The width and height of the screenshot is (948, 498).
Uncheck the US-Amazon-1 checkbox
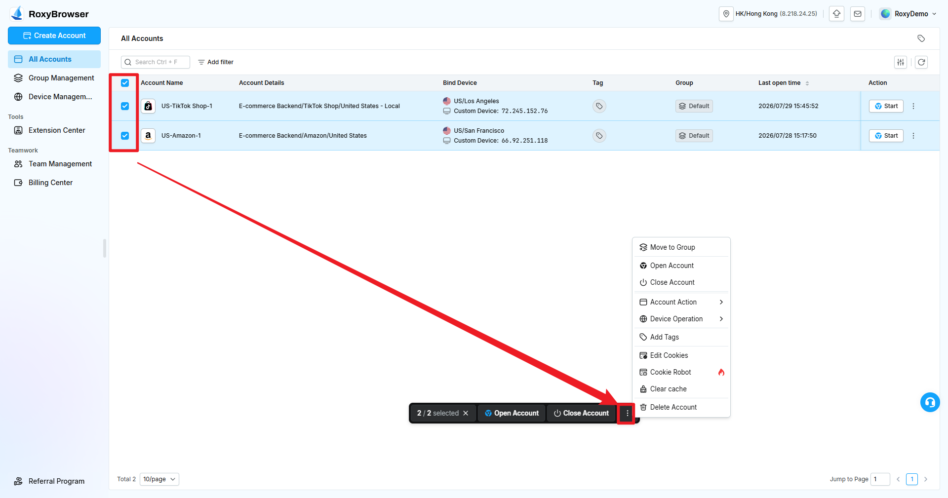click(x=125, y=136)
